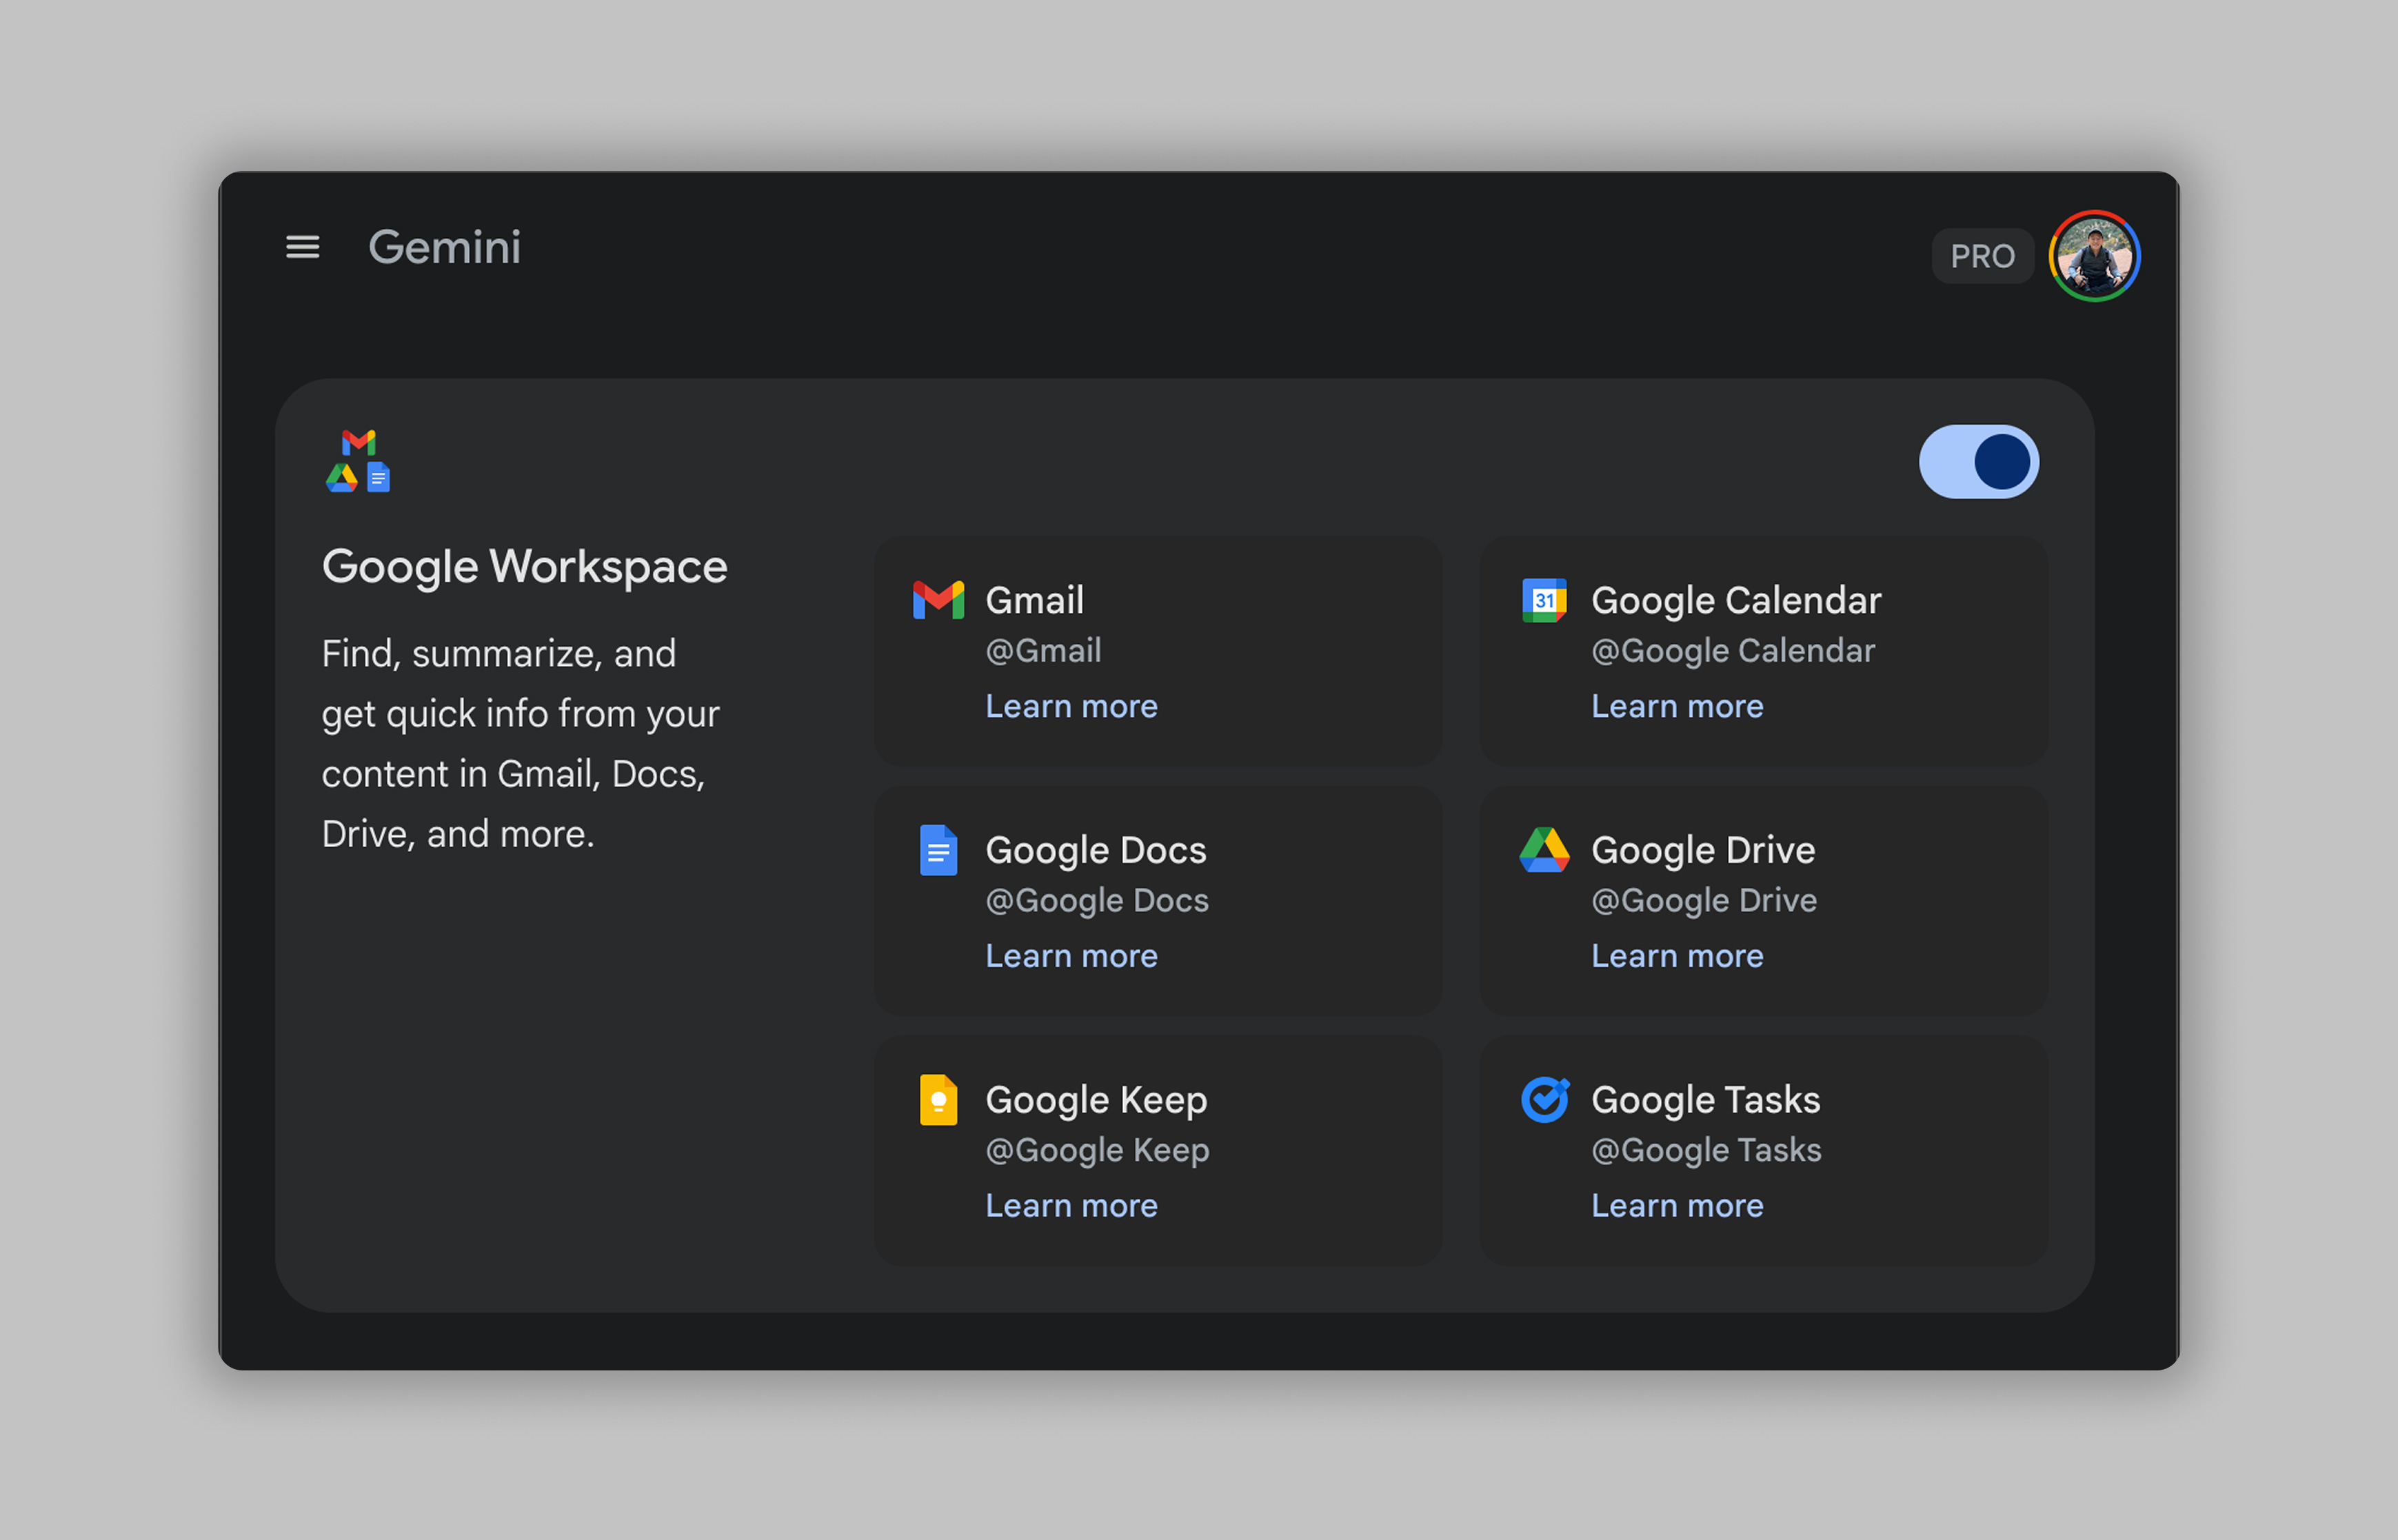Click the @Google Drive handle text
Viewport: 2398px width, 1540px height.
[x=1703, y=901]
